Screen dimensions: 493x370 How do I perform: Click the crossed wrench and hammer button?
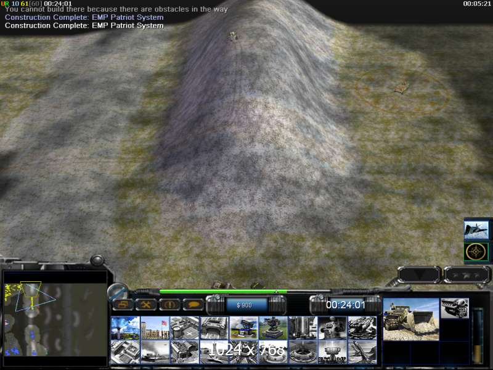146,305
